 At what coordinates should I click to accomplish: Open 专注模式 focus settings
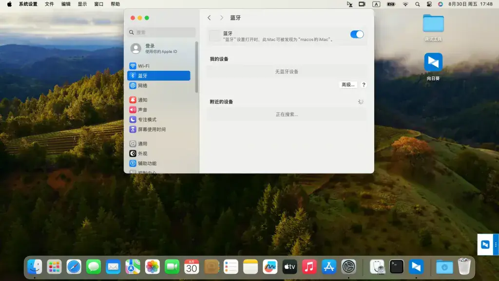pos(159,119)
